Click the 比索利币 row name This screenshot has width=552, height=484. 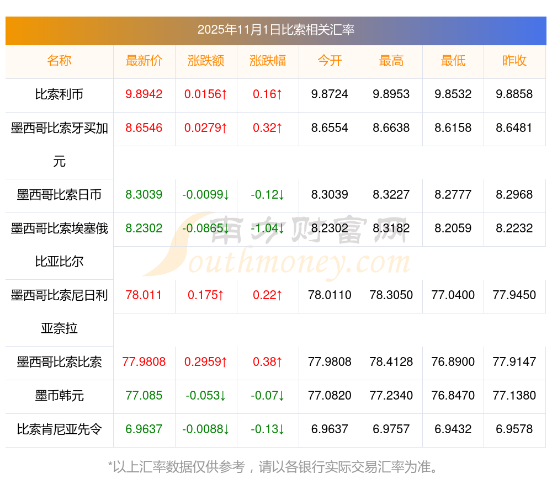[x=59, y=94]
